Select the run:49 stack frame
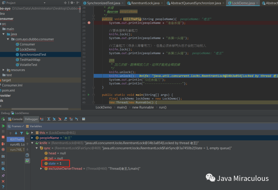The width and height of the screenshot is (278, 190). 16,144
